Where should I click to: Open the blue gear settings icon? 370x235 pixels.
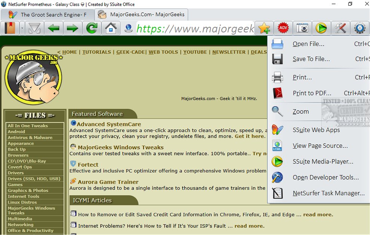pyautogui.click(x=360, y=28)
